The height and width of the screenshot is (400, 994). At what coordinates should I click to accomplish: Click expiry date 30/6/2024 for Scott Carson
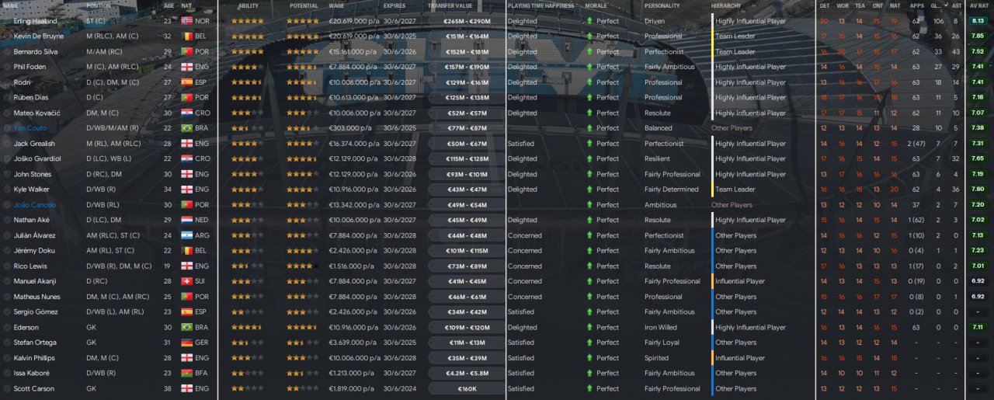point(399,389)
